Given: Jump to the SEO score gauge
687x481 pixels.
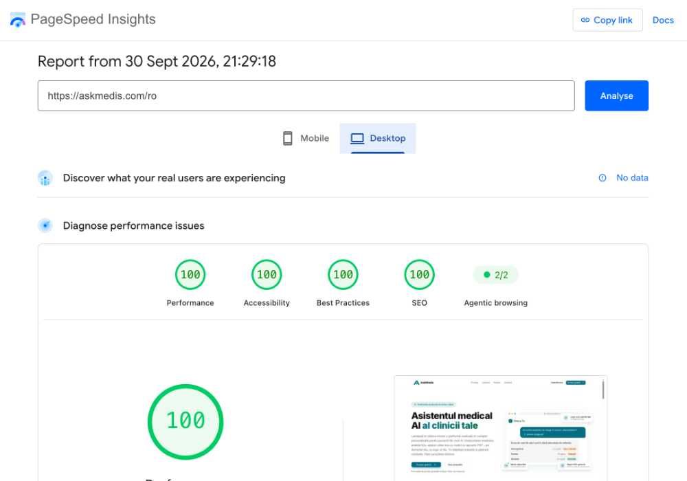Looking at the screenshot, I should [419, 275].
